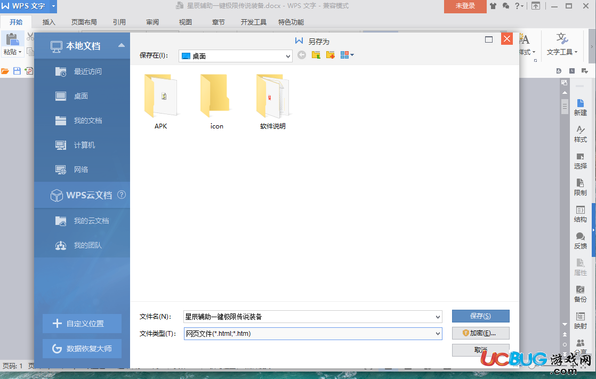Select 桌面 in the sidebar
The height and width of the screenshot is (379, 596).
tap(82, 96)
